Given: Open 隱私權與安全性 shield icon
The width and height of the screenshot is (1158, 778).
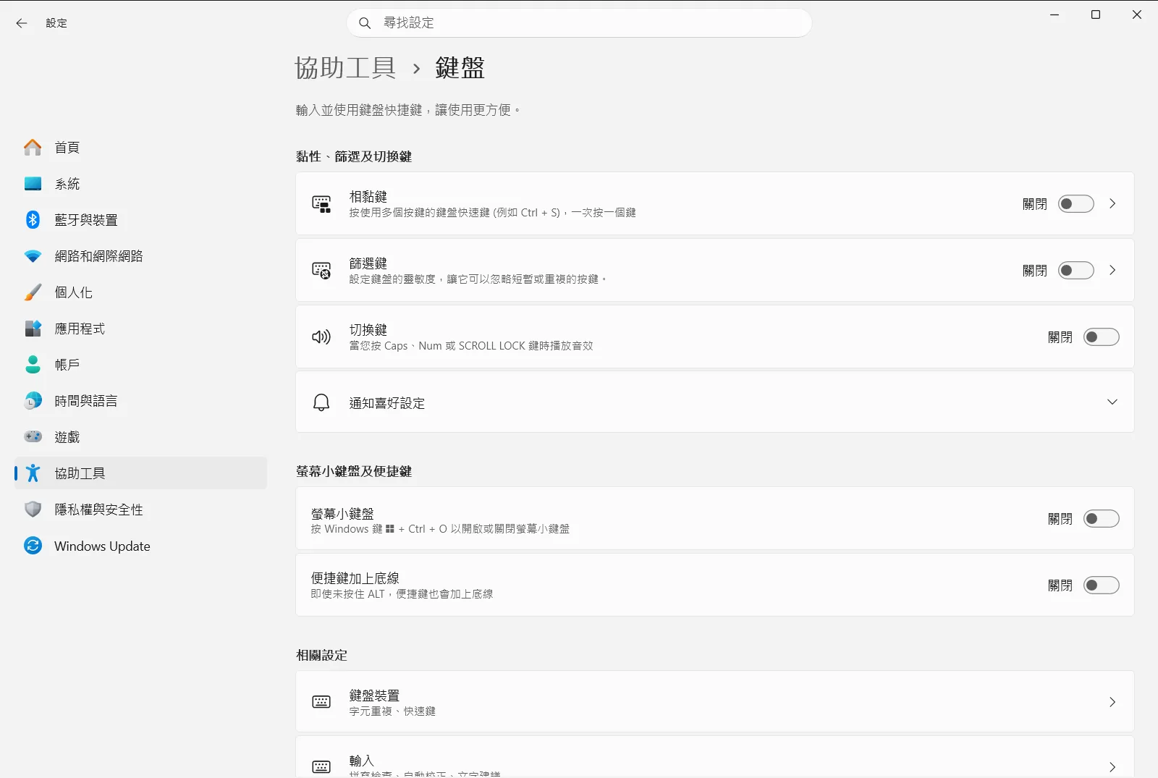Looking at the screenshot, I should click(x=33, y=509).
